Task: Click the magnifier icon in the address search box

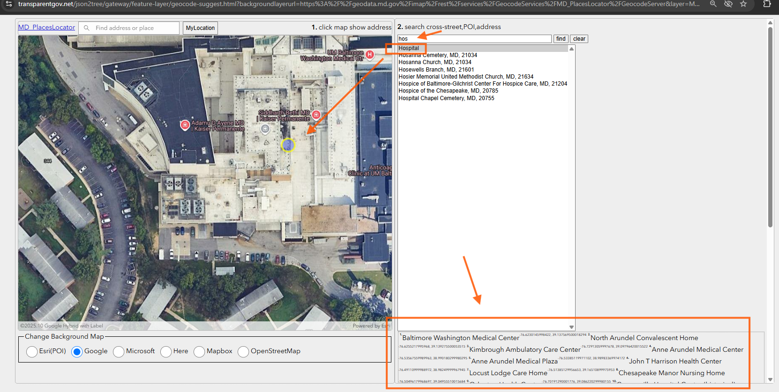Action: (x=87, y=28)
